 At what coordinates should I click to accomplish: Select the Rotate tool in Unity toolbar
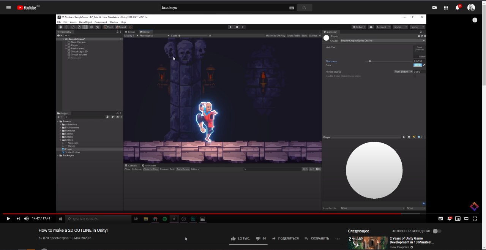pos(73,27)
